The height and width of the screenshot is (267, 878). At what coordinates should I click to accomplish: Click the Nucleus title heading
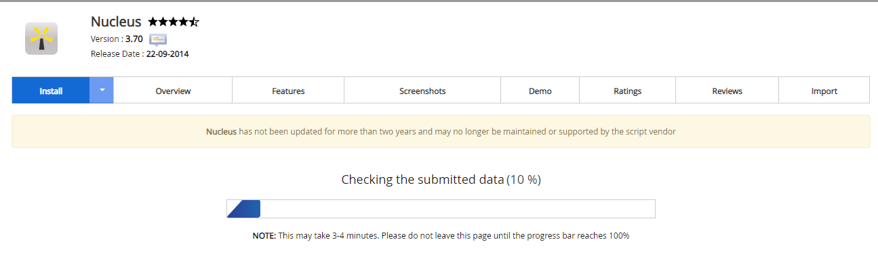(x=116, y=22)
